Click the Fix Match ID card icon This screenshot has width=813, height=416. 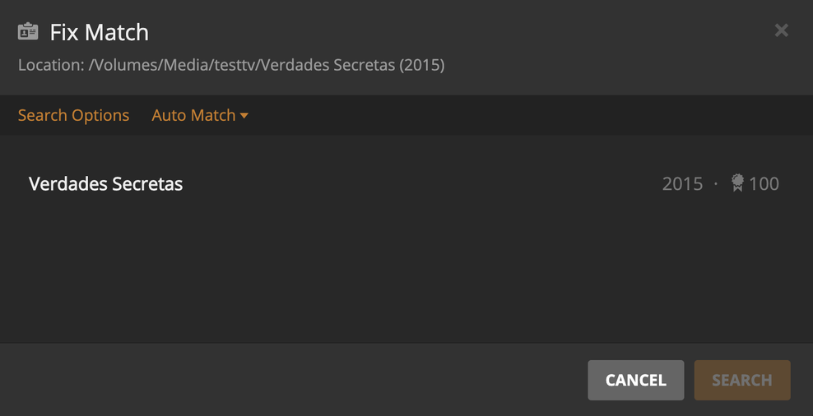(28, 32)
